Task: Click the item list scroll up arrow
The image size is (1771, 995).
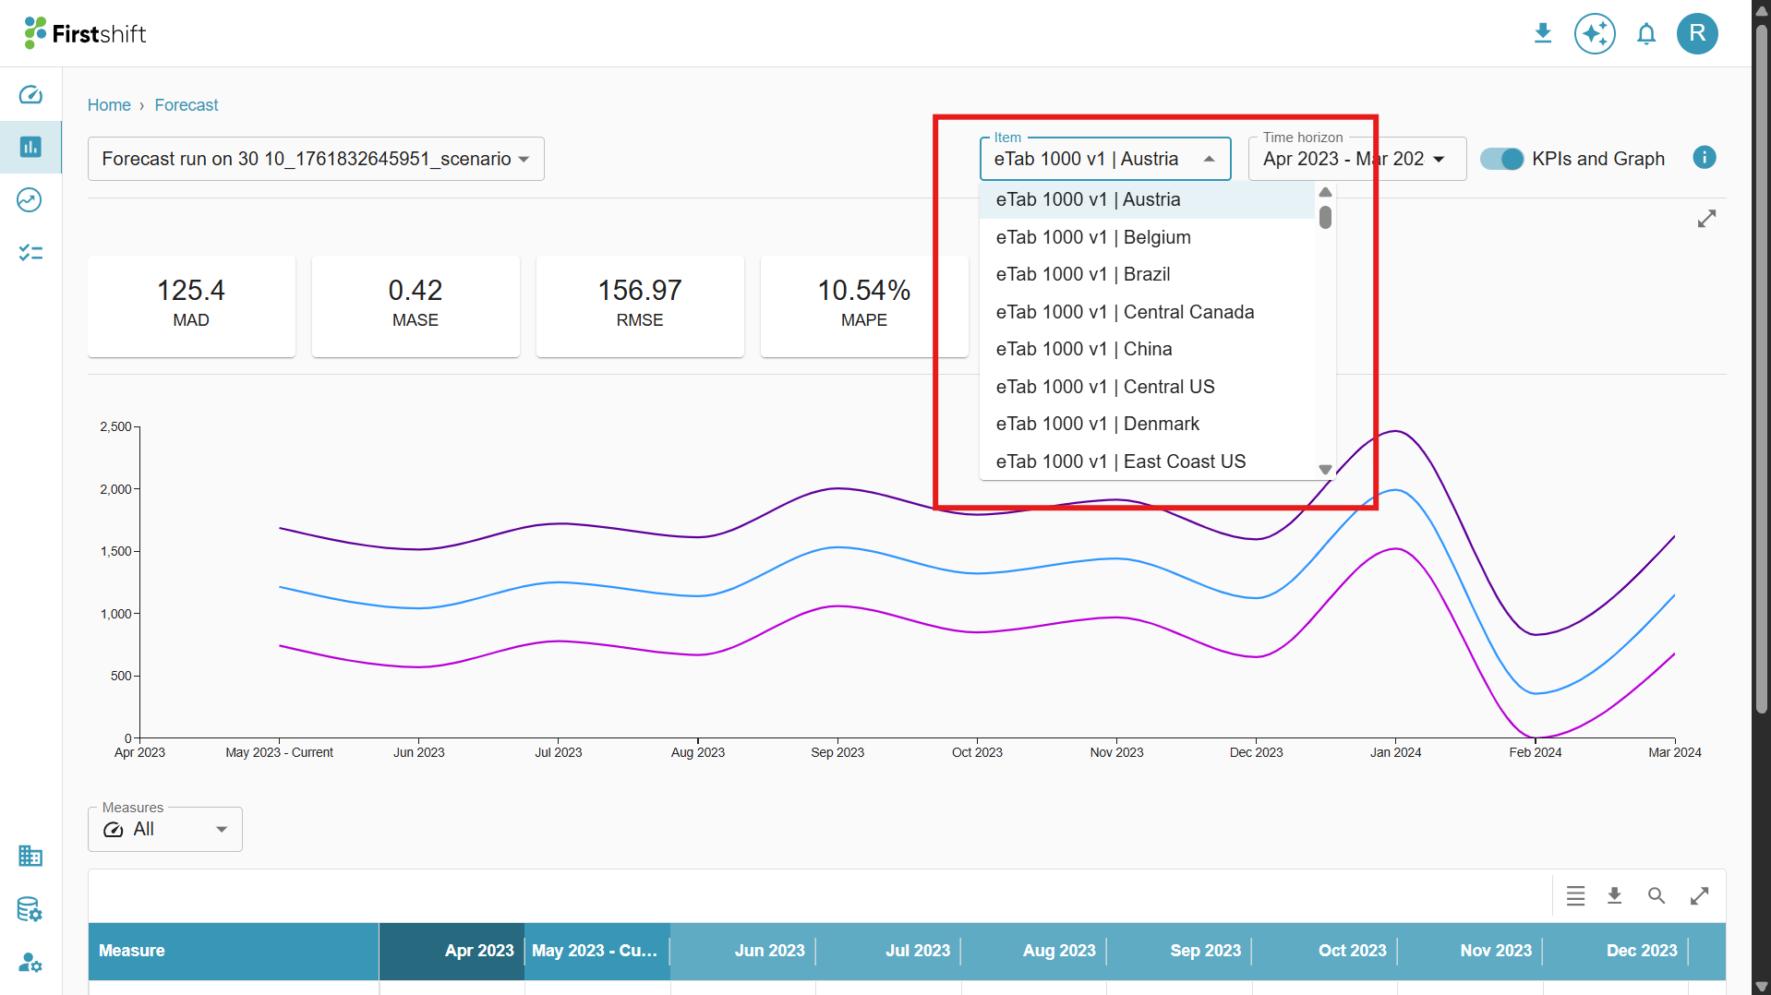Action: pos(1325,192)
